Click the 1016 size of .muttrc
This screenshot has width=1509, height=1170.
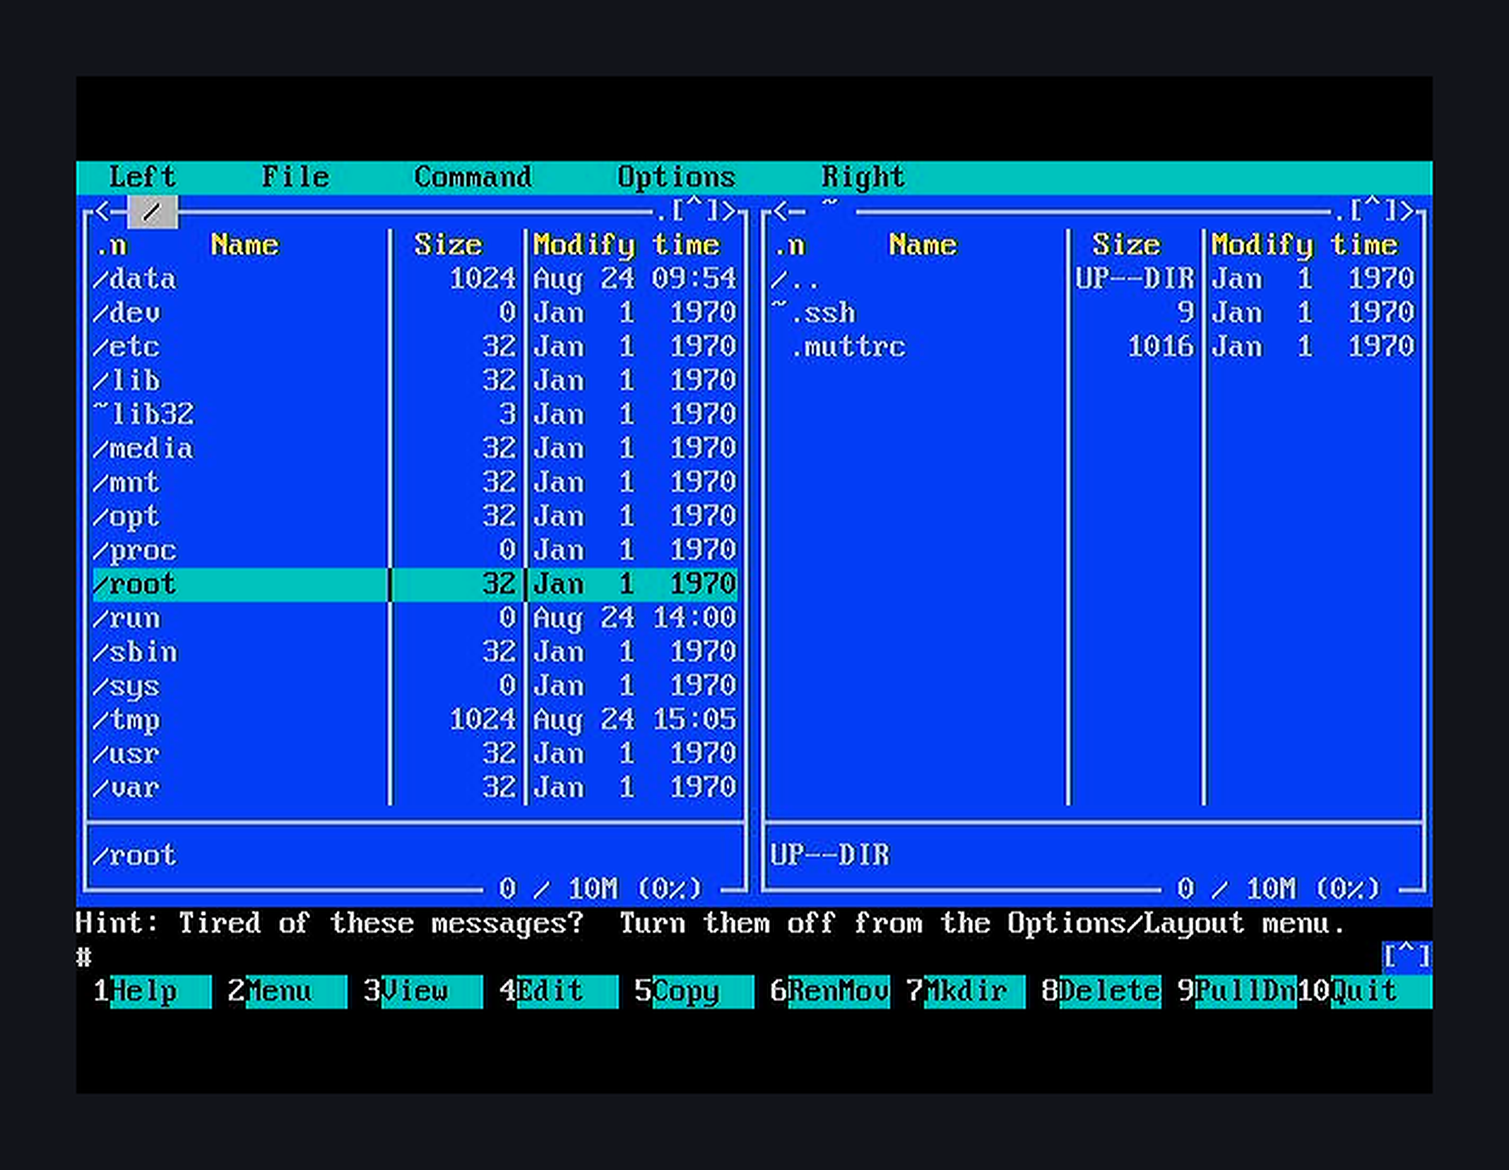1161,347
